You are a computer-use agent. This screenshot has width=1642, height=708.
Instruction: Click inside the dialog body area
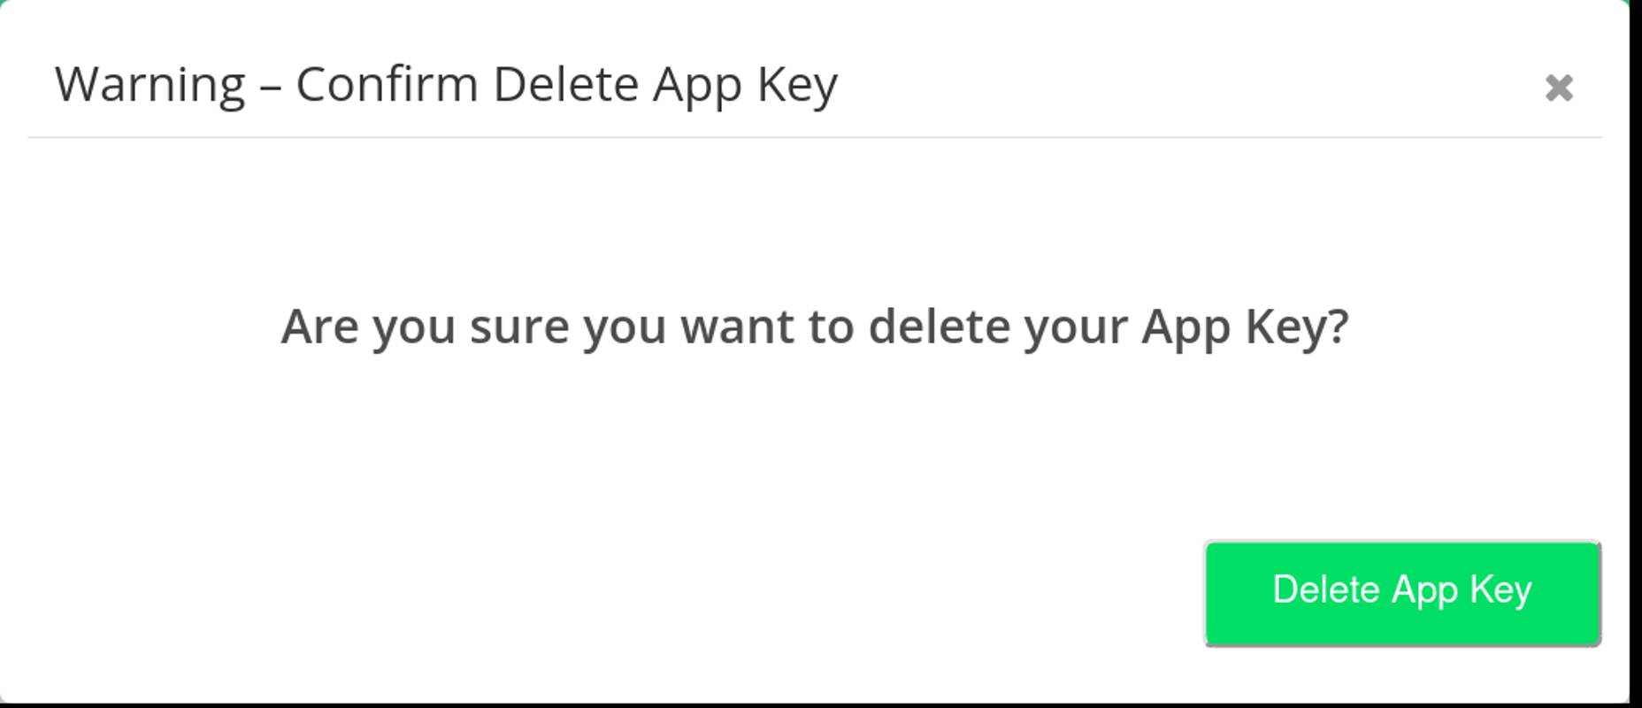[x=816, y=425]
